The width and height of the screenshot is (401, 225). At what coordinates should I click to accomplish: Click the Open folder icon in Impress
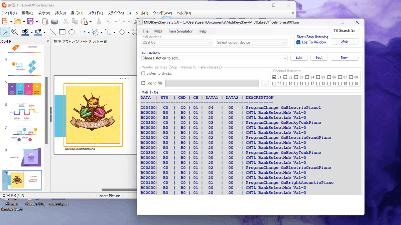click(17, 22)
